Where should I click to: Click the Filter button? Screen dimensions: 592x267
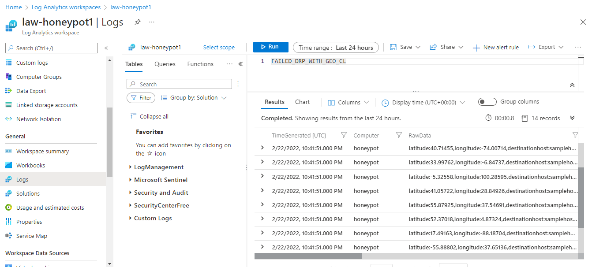141,98
